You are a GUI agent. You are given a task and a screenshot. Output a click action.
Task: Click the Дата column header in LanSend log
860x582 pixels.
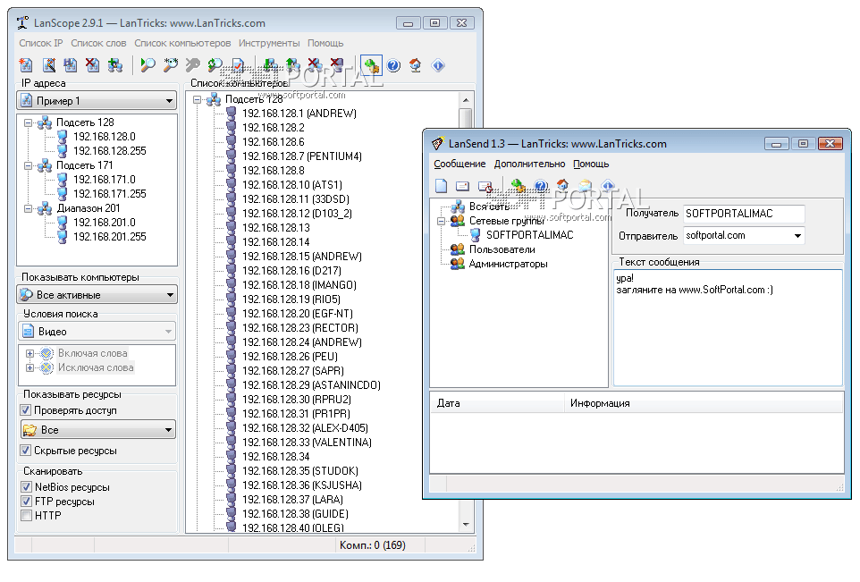tap(497, 403)
